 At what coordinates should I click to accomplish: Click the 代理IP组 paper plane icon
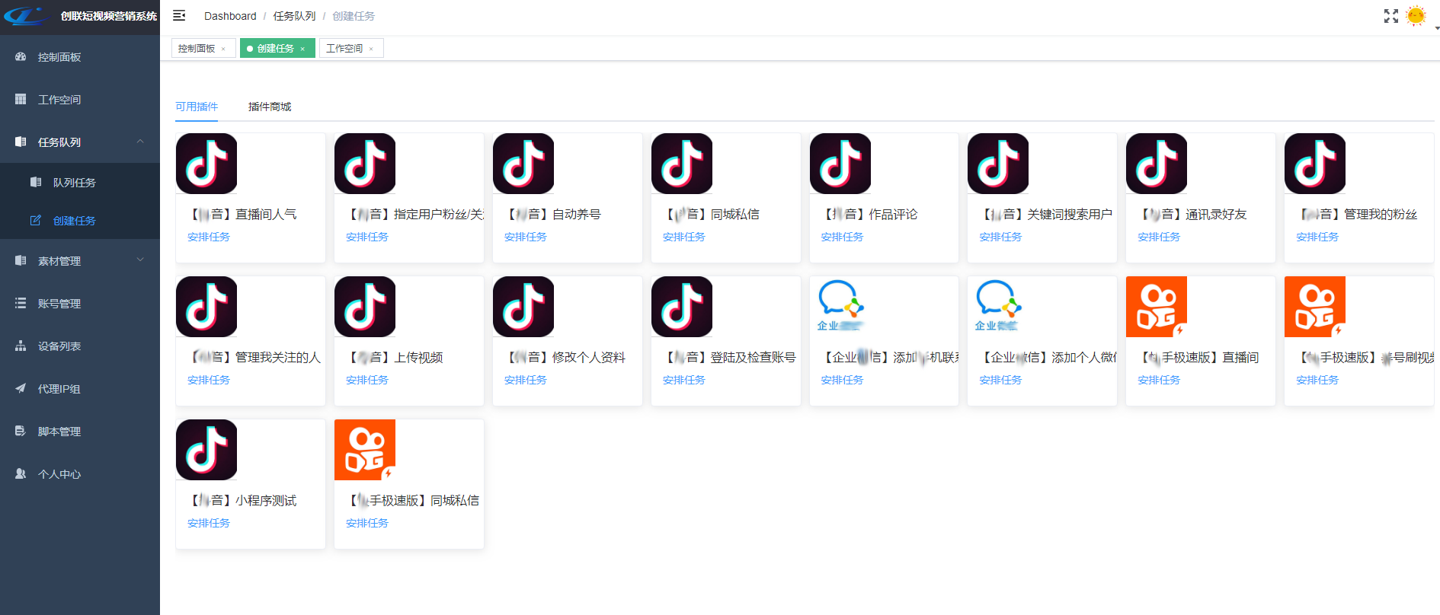(x=21, y=389)
